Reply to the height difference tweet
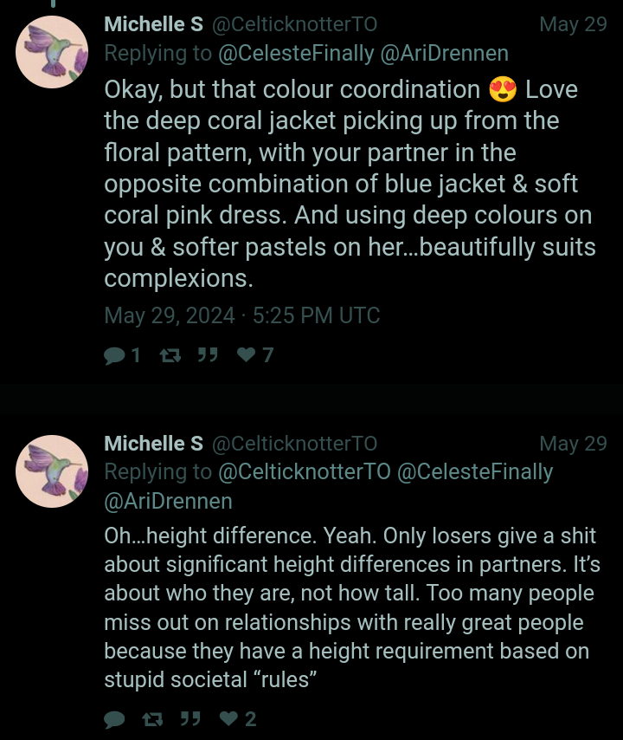Screen dimensions: 623x740 (x=114, y=719)
